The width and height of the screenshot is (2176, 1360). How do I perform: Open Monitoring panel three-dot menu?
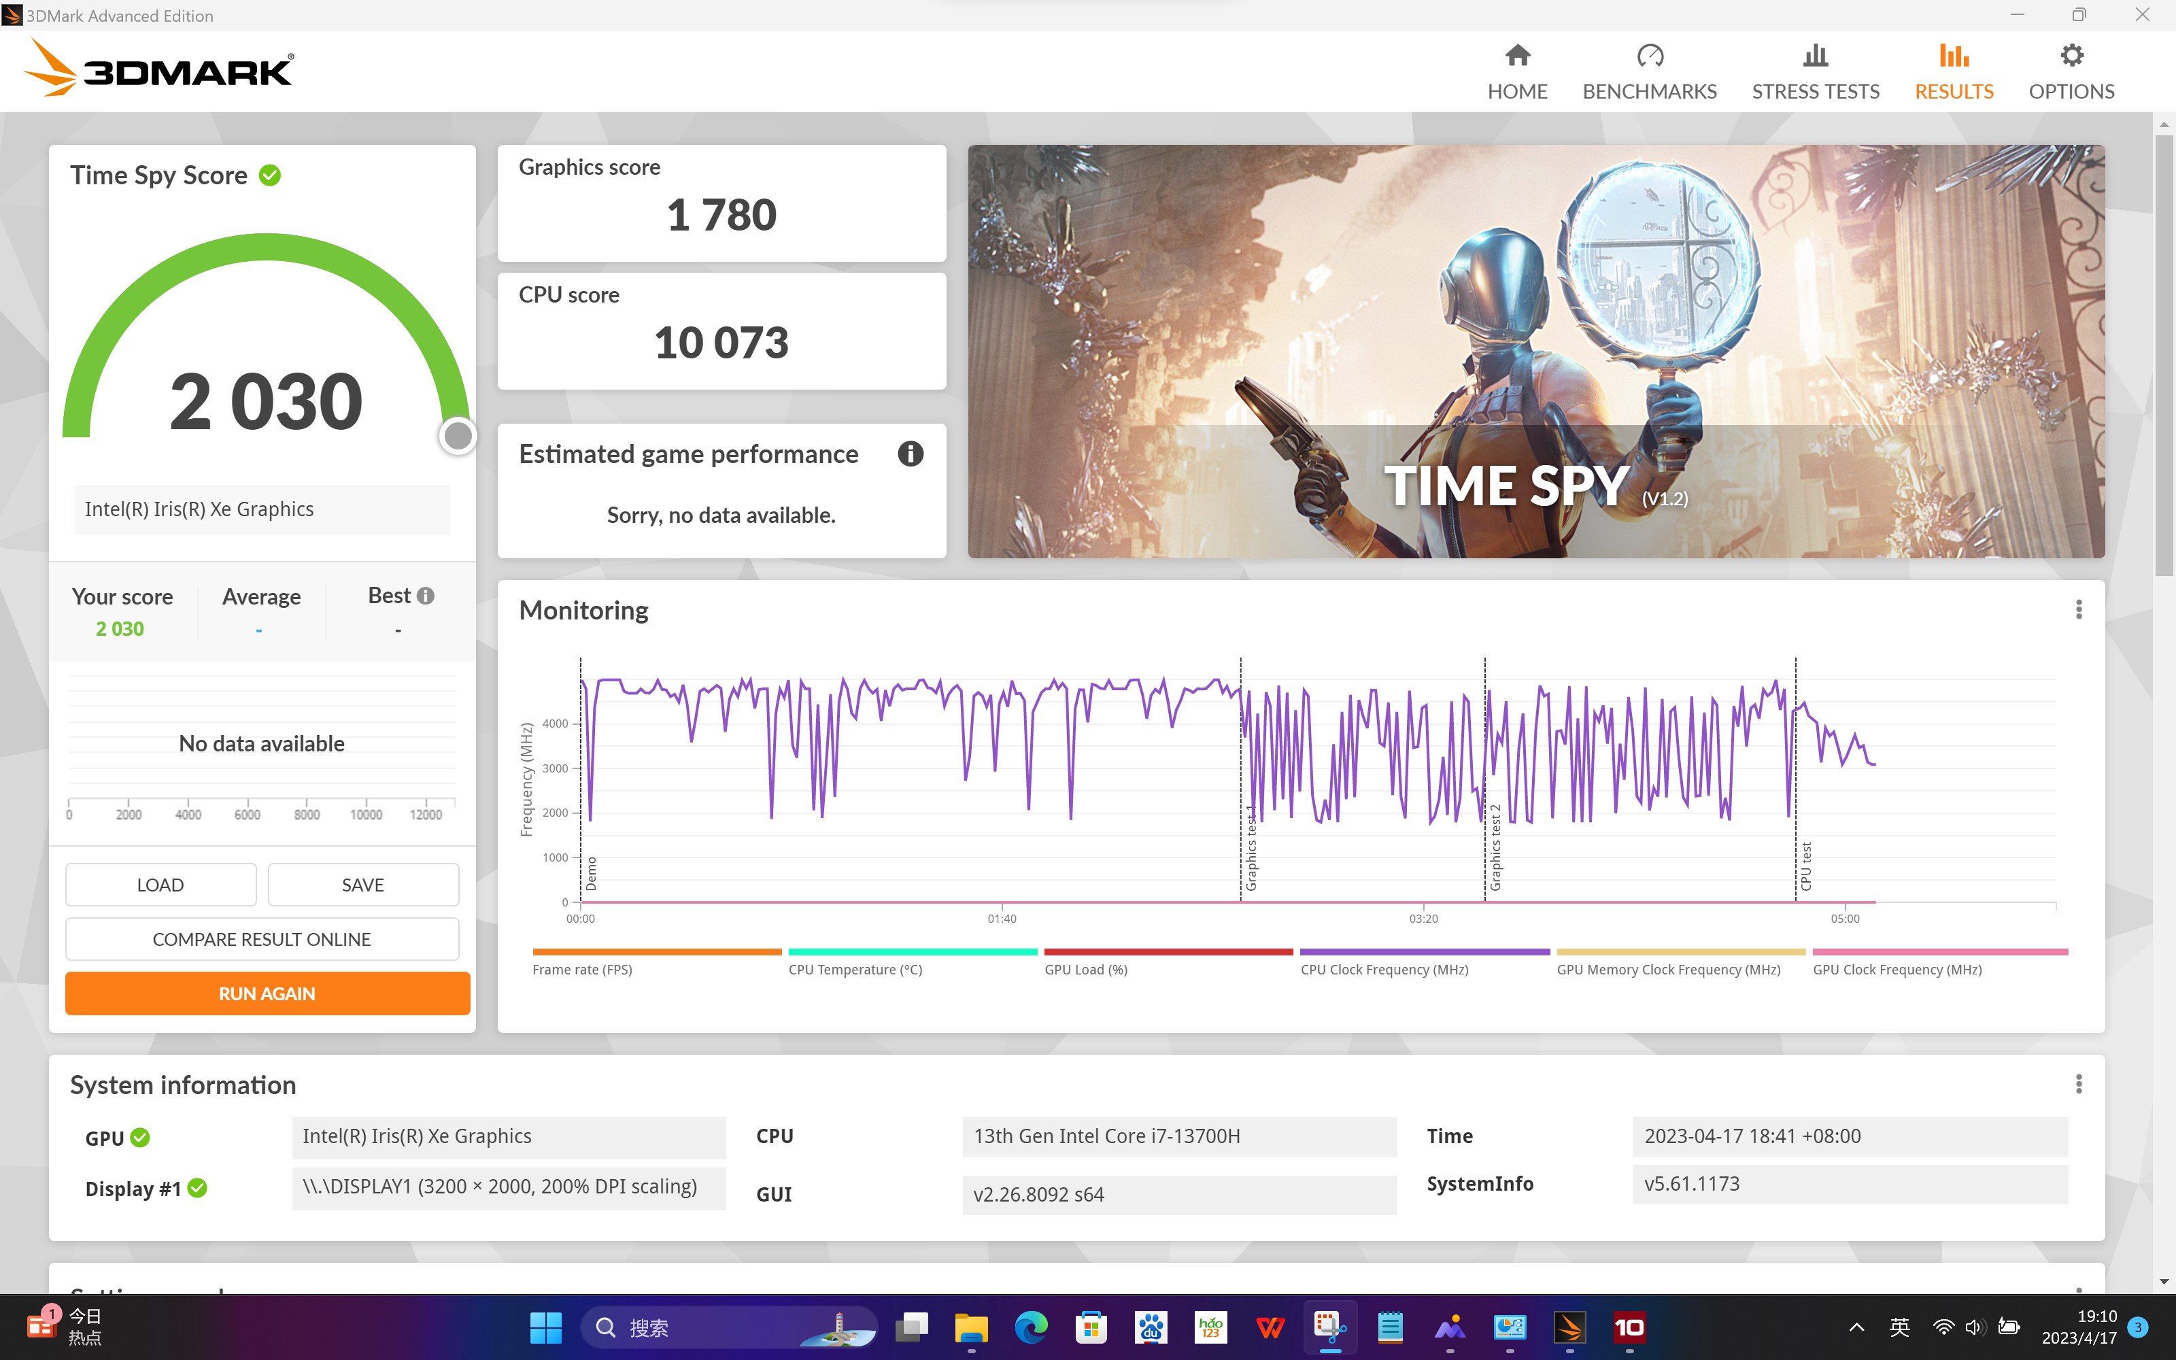[2078, 610]
